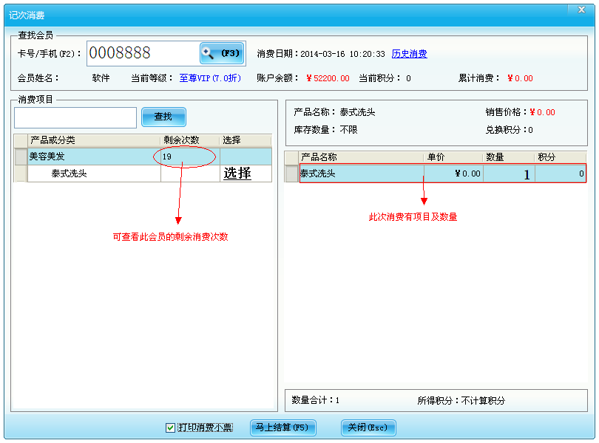
Task: Select 泰式洗头 cell in the right table
Action: click(362, 174)
